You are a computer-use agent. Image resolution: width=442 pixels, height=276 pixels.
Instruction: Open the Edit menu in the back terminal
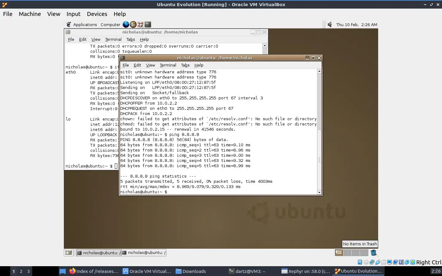(83, 39)
